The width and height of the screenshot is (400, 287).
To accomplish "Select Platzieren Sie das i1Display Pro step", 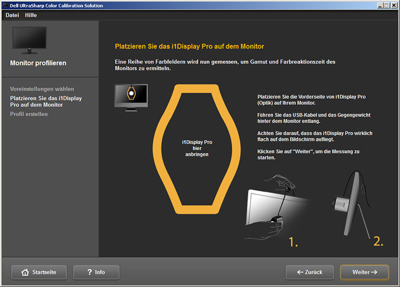I will (x=46, y=102).
